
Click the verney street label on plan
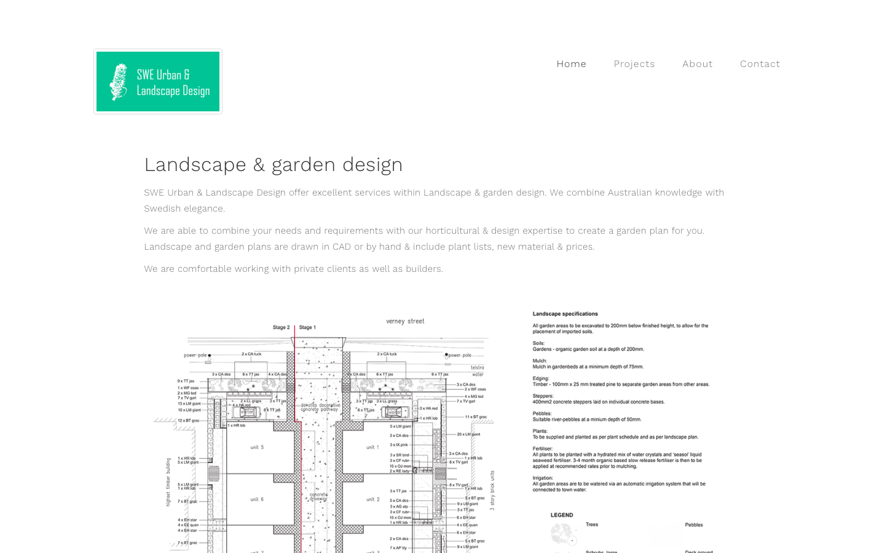tap(405, 321)
